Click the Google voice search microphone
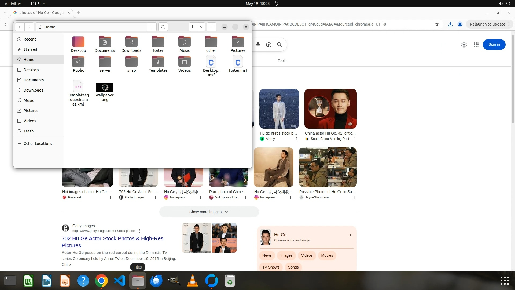Viewport: 515px width, 290px height. tap(258, 45)
